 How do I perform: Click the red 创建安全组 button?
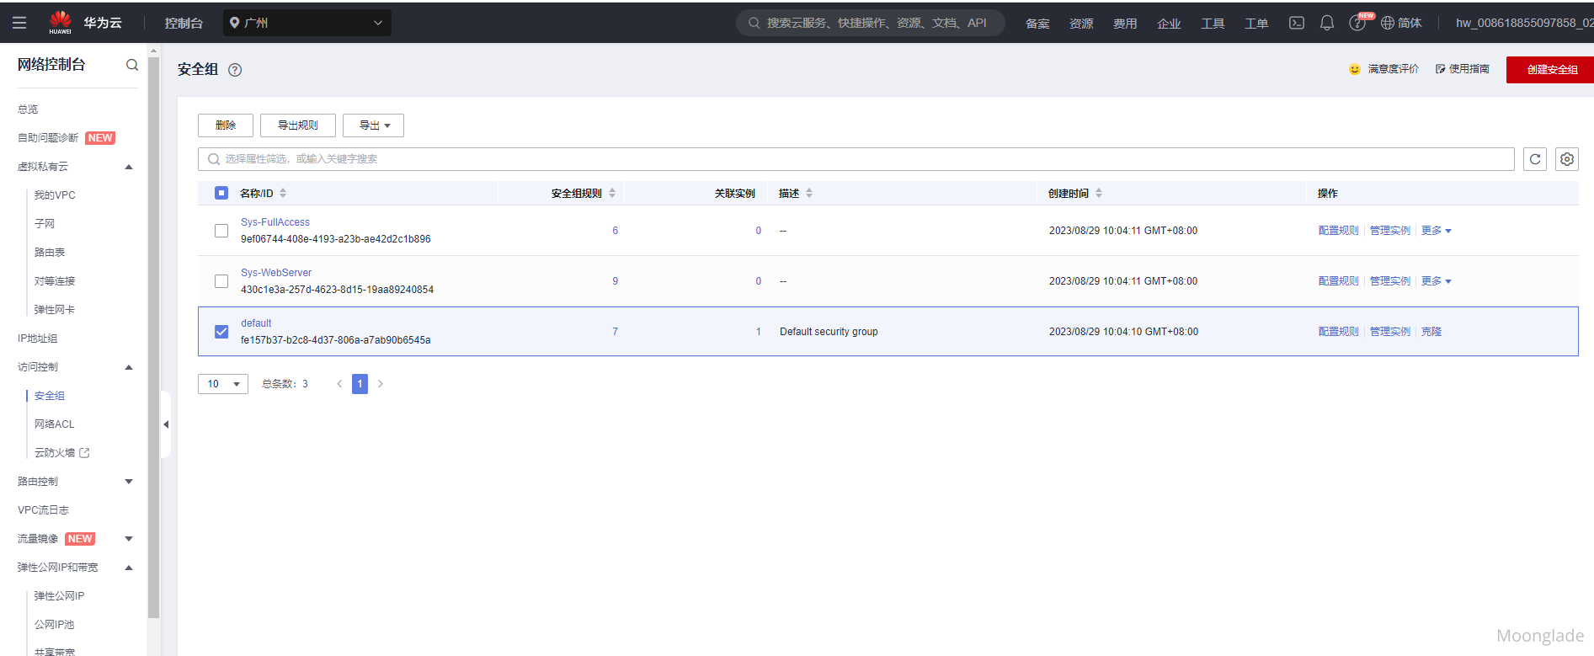(1551, 70)
